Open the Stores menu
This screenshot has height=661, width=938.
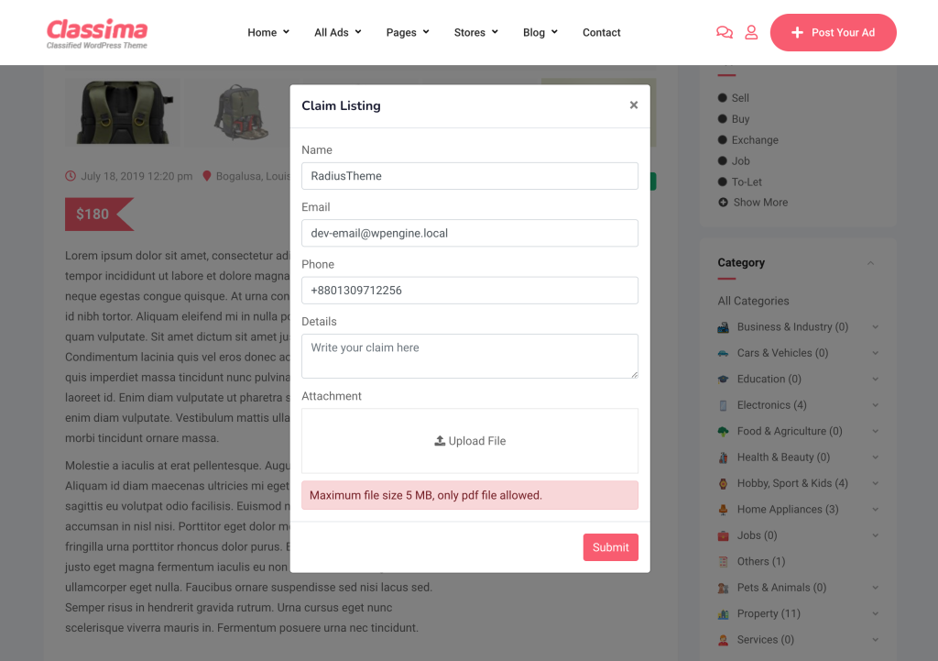pos(475,32)
